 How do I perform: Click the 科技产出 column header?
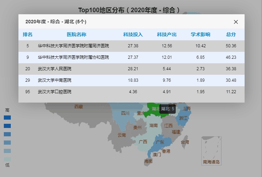pos(167,34)
